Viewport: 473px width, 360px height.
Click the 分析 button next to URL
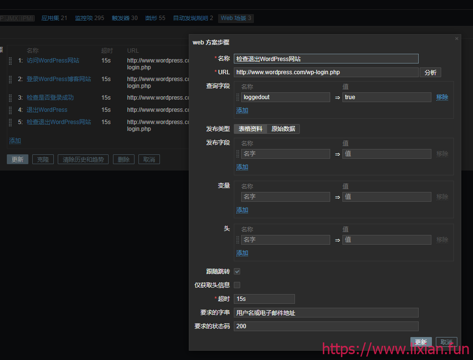pyautogui.click(x=430, y=72)
